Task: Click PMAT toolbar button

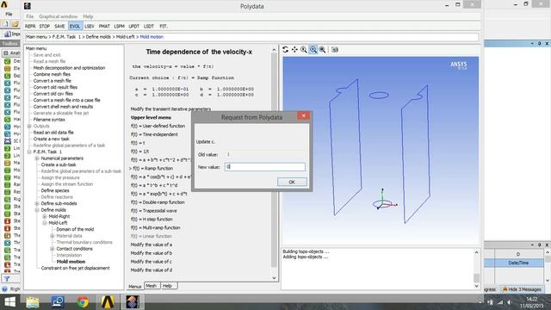Action: tap(104, 27)
